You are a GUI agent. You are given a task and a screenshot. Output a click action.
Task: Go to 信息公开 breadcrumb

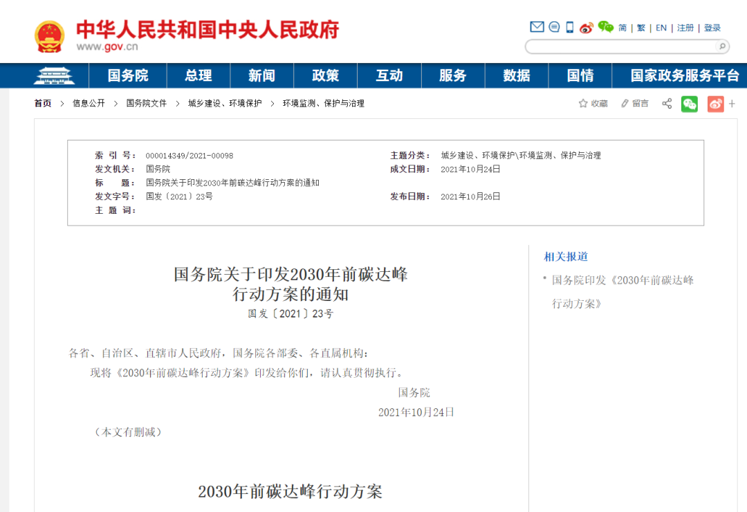pyautogui.click(x=89, y=104)
